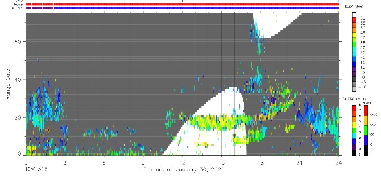Click the 'Noise' row label at top
Screen dimensions: 381x176
tap(18, 4)
